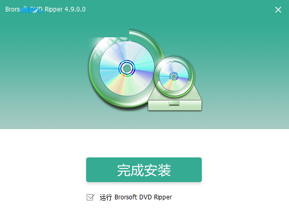This screenshot has height=223, width=289.
Task: Click the '运行' text beside the checkbox
Action: click(106, 197)
